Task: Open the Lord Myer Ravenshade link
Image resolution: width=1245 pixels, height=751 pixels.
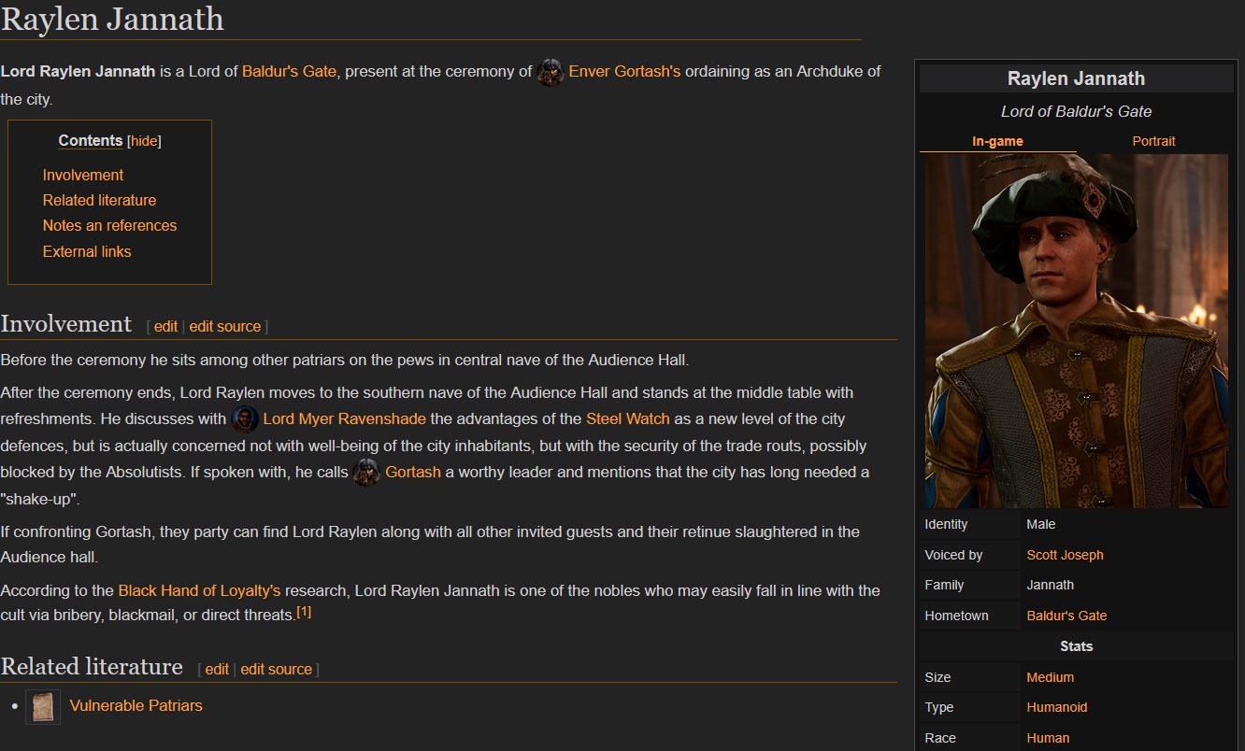Action: [344, 418]
